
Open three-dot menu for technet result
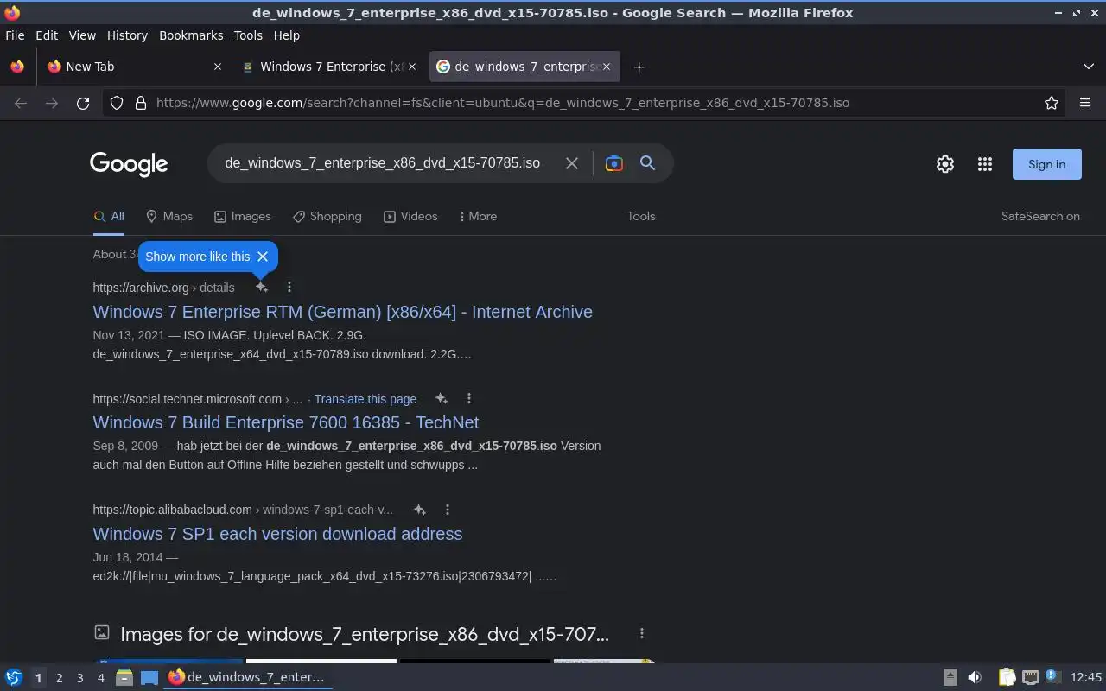pos(469,398)
